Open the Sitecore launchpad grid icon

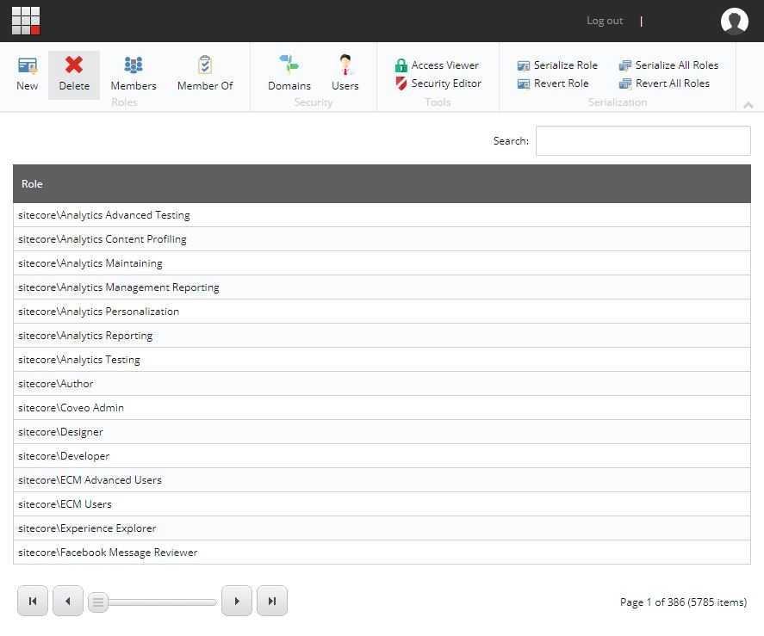(26, 21)
